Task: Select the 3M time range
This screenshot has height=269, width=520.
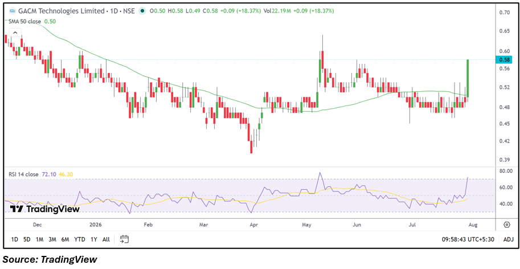Action: click(52, 239)
